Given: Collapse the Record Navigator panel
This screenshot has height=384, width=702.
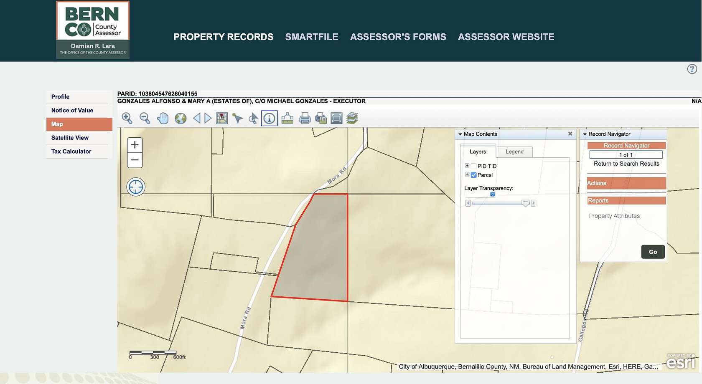Looking at the screenshot, I should pos(585,134).
